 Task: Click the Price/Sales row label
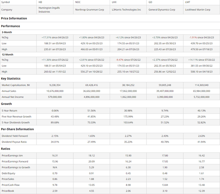point(8,179)
